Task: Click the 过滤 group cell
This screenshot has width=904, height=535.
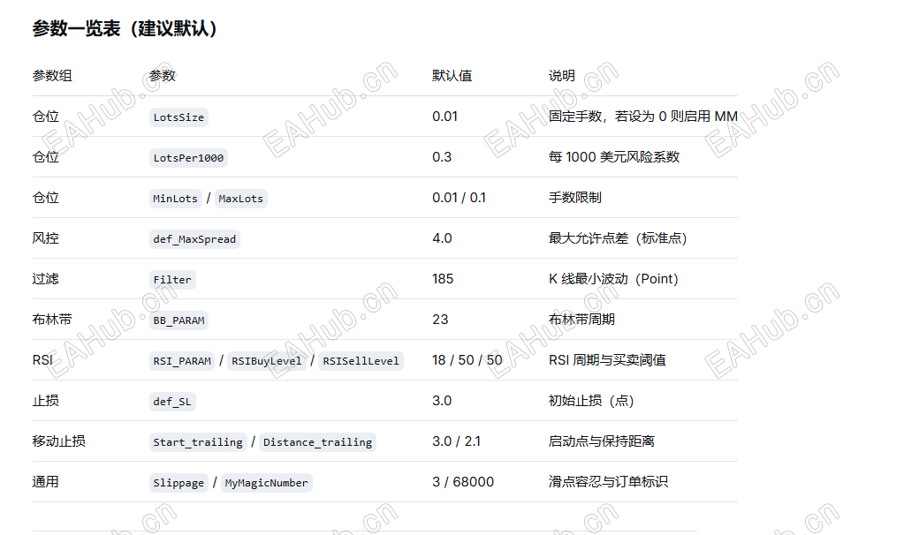Action: pos(46,279)
